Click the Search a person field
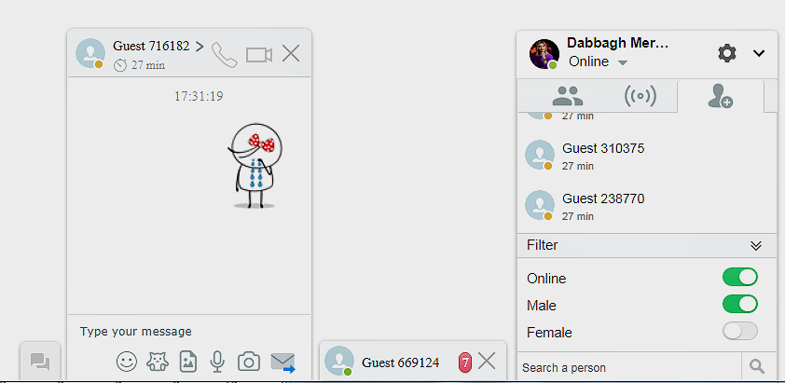Screen dimensions: 785x383 (x=629, y=368)
